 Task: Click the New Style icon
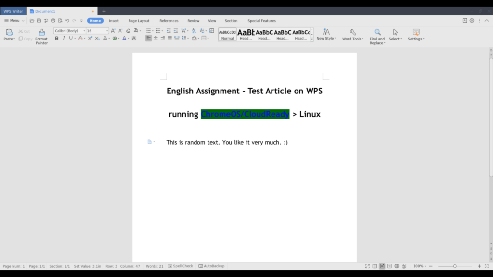pos(326,32)
